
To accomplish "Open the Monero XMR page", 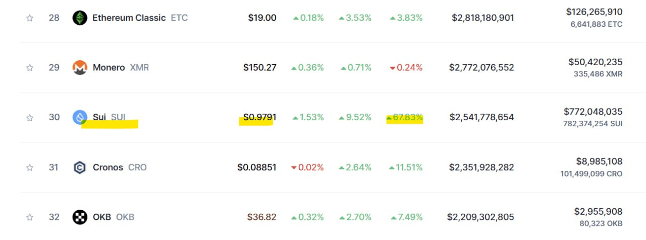I will [121, 67].
